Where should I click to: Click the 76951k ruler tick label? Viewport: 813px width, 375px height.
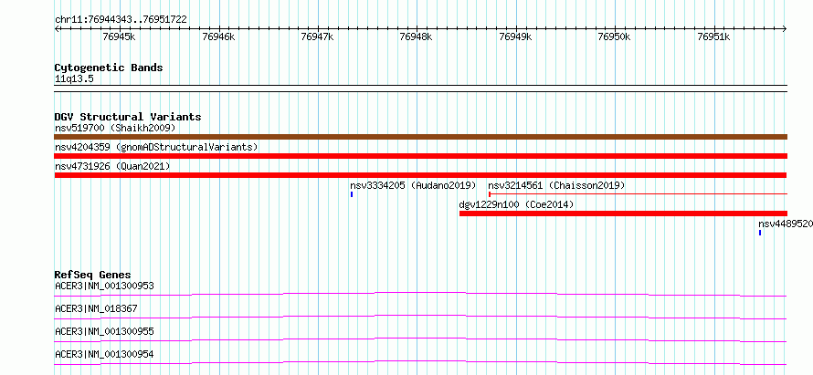[714, 36]
